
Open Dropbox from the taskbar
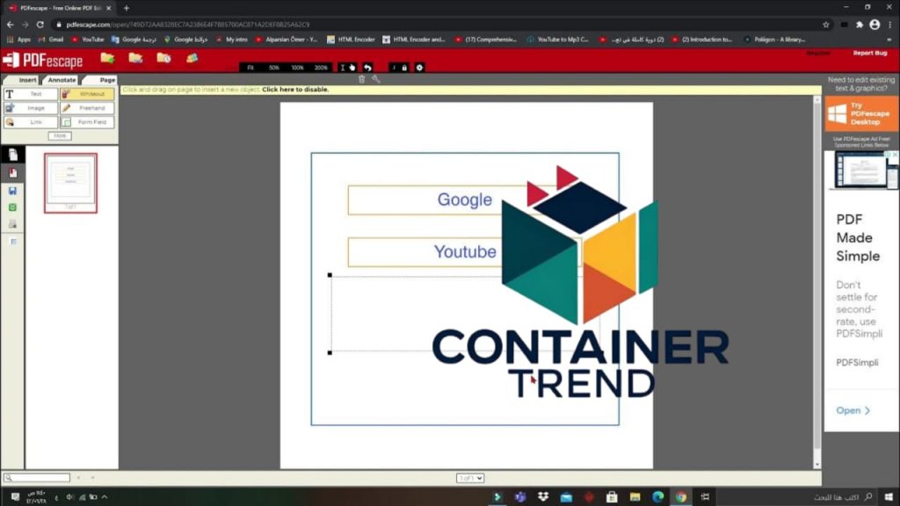(x=543, y=497)
